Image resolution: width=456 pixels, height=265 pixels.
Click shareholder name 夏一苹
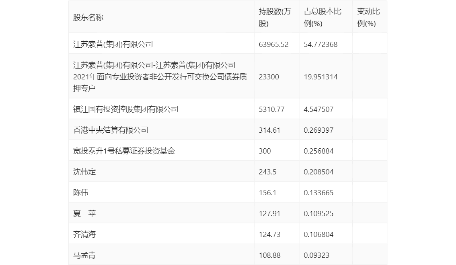click(x=84, y=214)
